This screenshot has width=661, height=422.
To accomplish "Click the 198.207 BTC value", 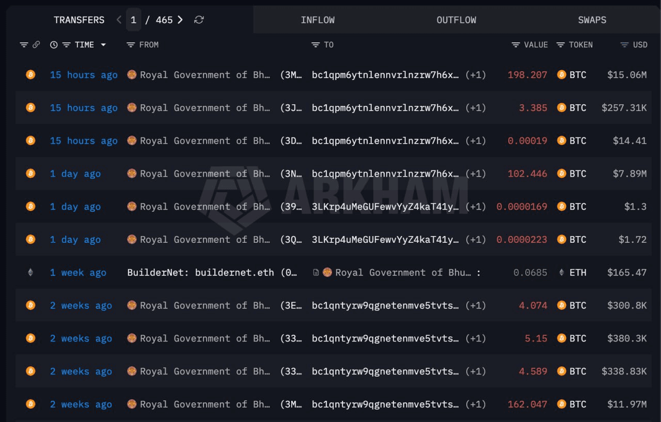I will pos(527,75).
